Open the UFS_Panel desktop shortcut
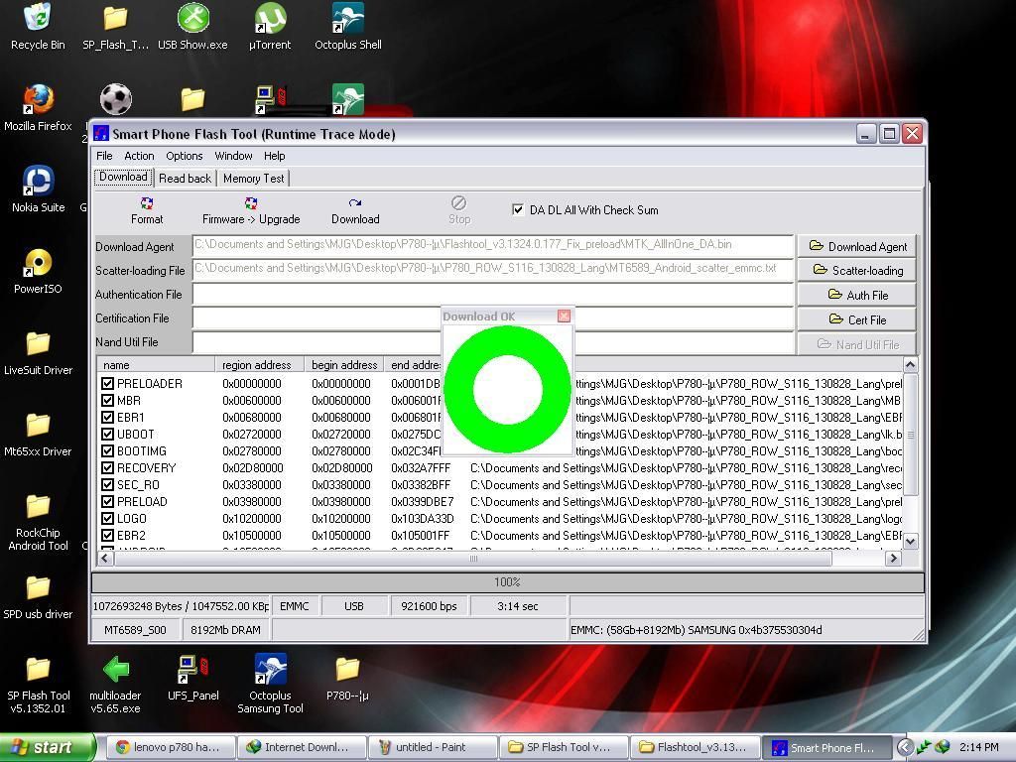This screenshot has width=1016, height=762. [x=192, y=672]
